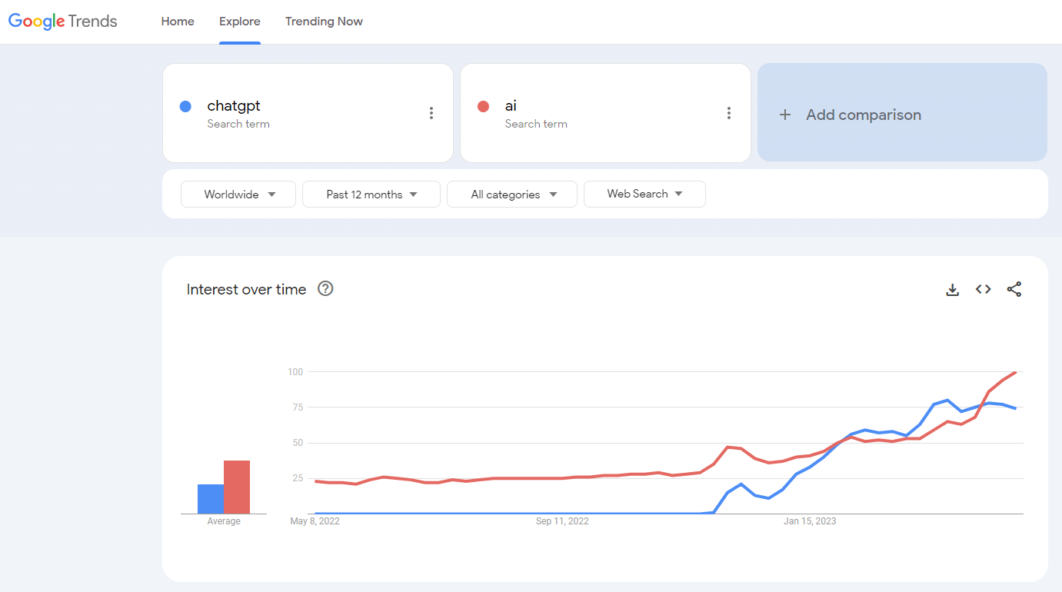Click the May 8, 2022 axis label
The image size is (1062, 592).
[315, 521]
